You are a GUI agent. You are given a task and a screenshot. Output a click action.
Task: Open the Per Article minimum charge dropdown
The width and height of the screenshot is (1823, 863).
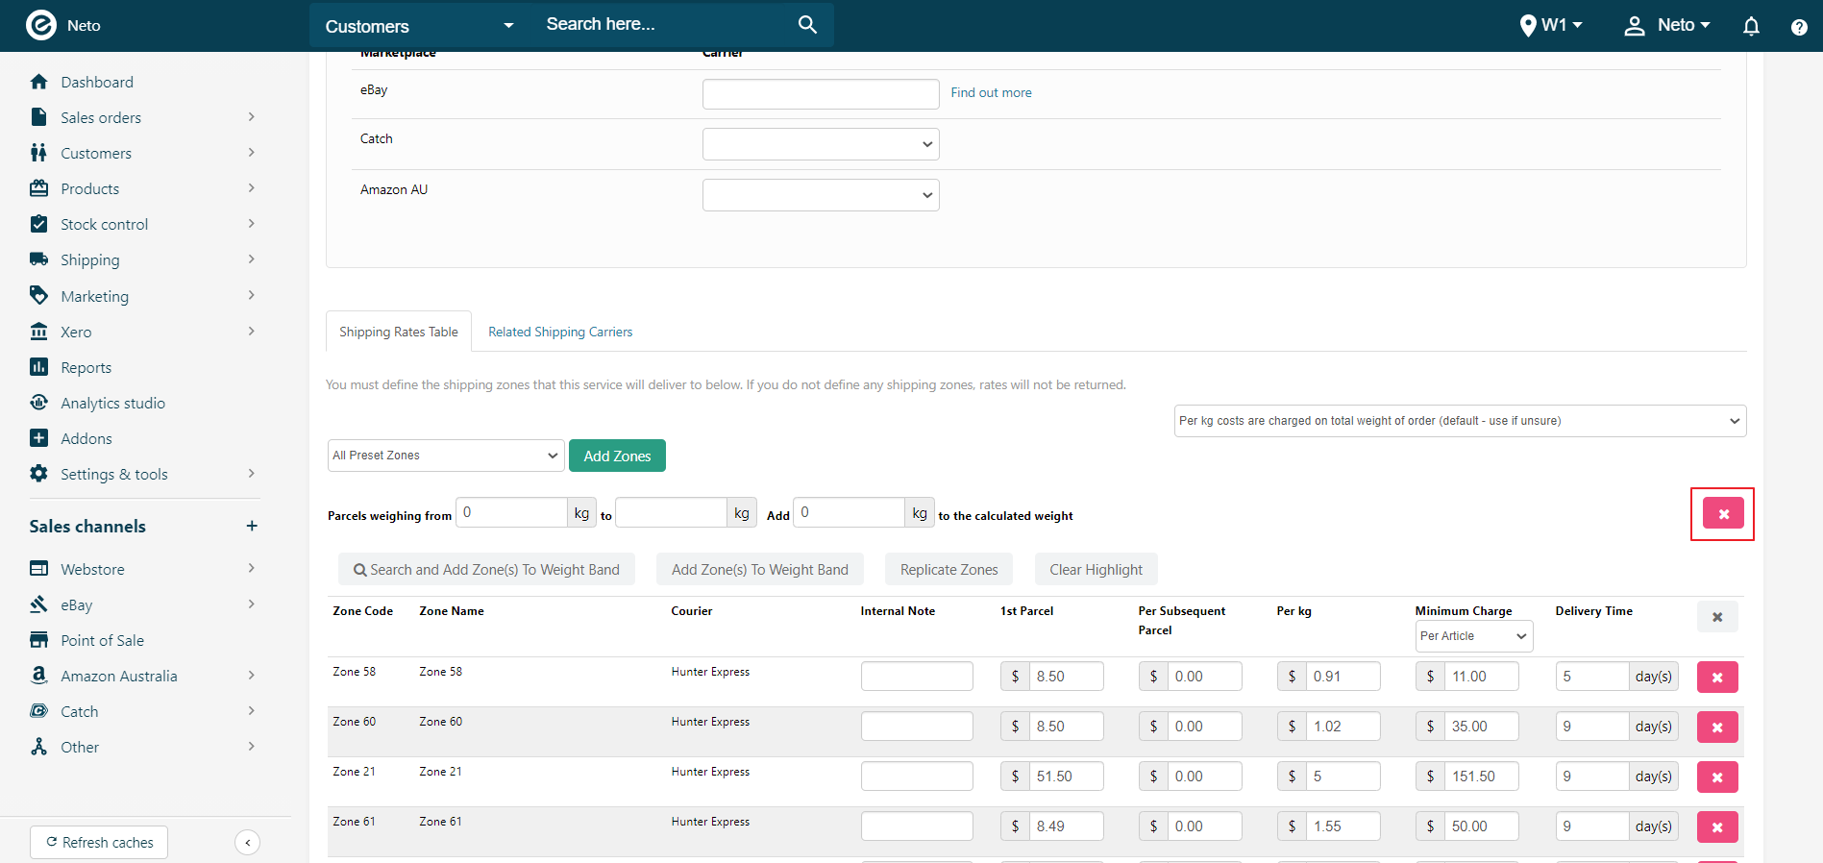[x=1473, y=636]
